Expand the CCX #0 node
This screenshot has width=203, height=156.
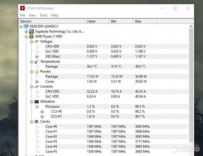pyautogui.click(x=42, y=112)
